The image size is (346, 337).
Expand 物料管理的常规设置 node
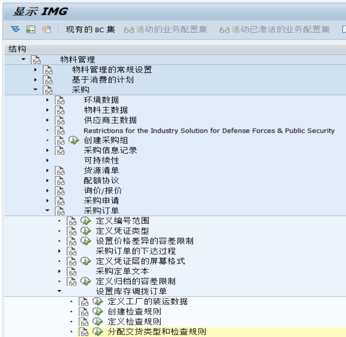36,70
